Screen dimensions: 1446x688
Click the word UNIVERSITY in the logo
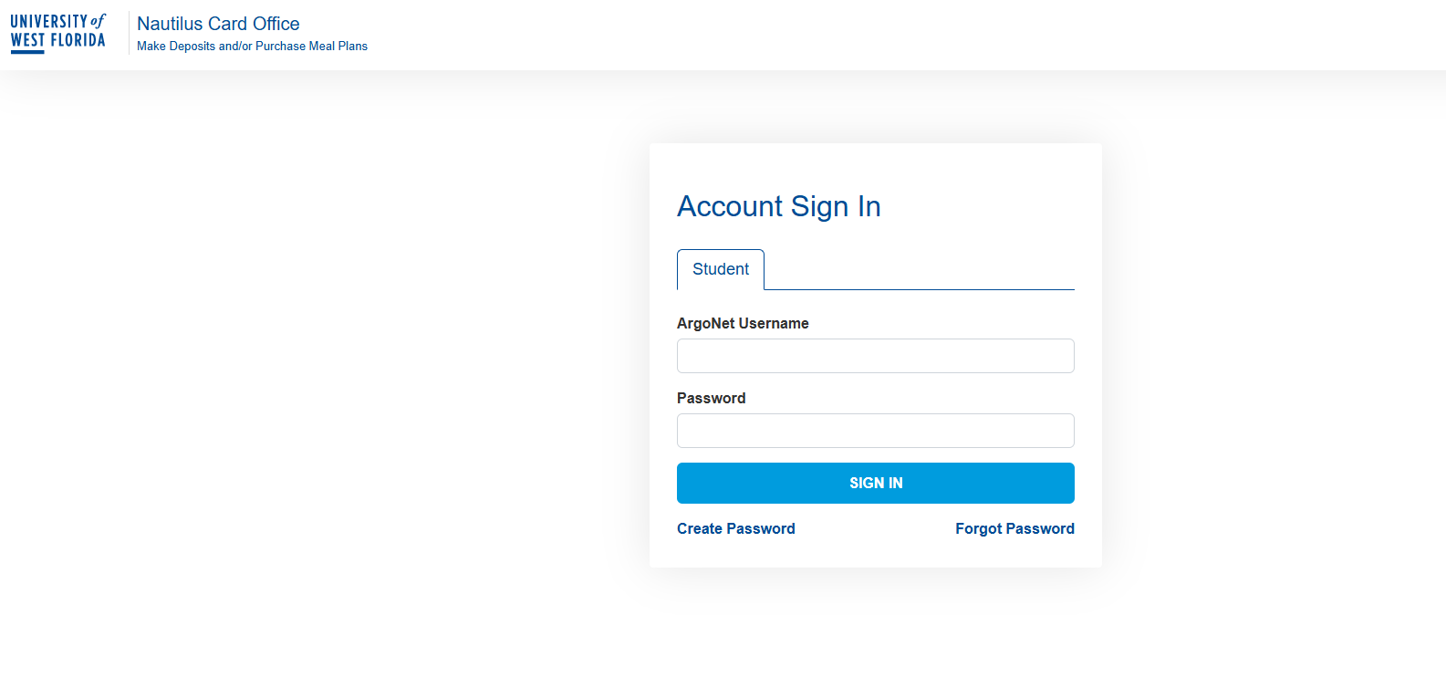(48, 21)
